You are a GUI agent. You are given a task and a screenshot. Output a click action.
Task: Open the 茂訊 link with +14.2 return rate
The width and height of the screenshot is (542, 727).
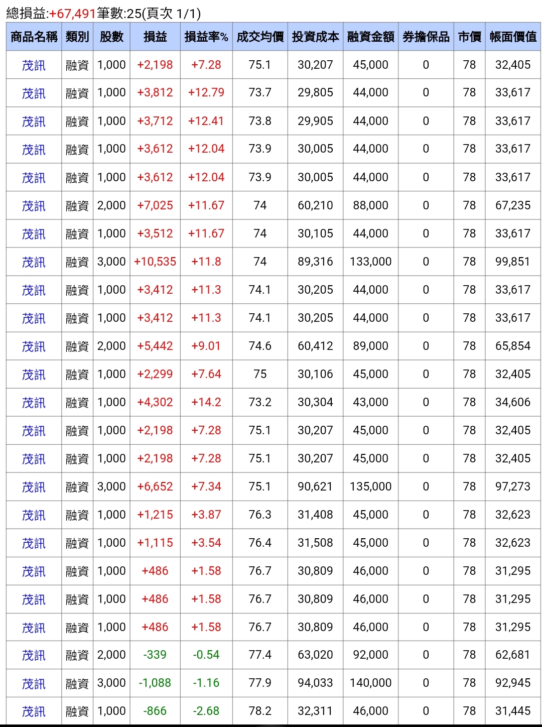click(33, 402)
